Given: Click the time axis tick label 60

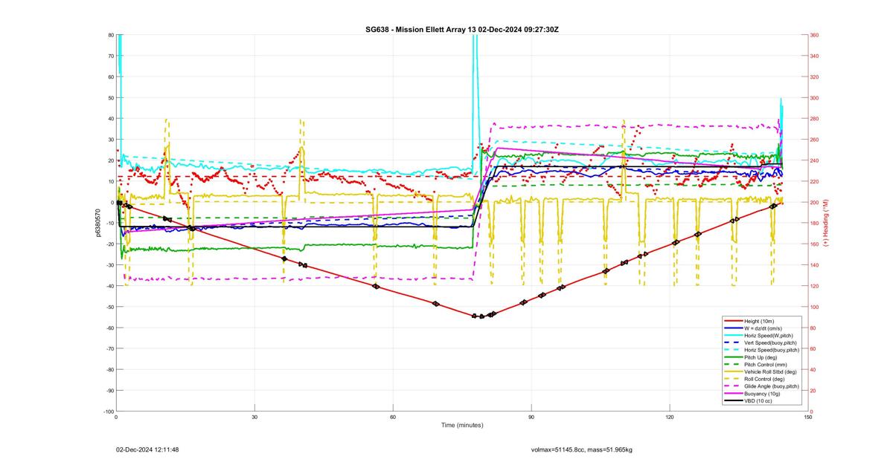Looking at the screenshot, I should point(393,417).
